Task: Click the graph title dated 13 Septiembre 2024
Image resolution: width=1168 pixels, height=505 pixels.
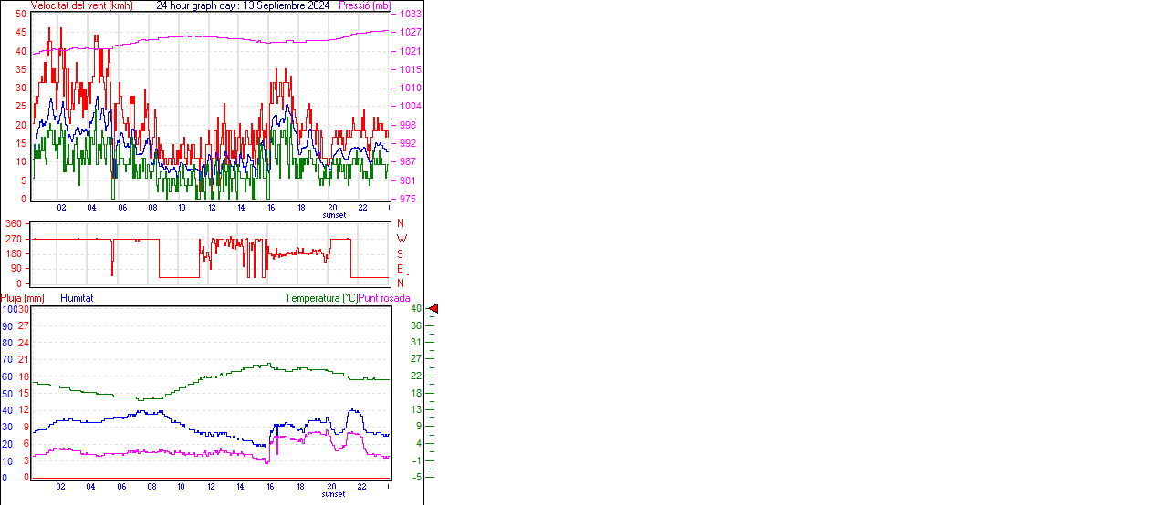Action: point(243,5)
